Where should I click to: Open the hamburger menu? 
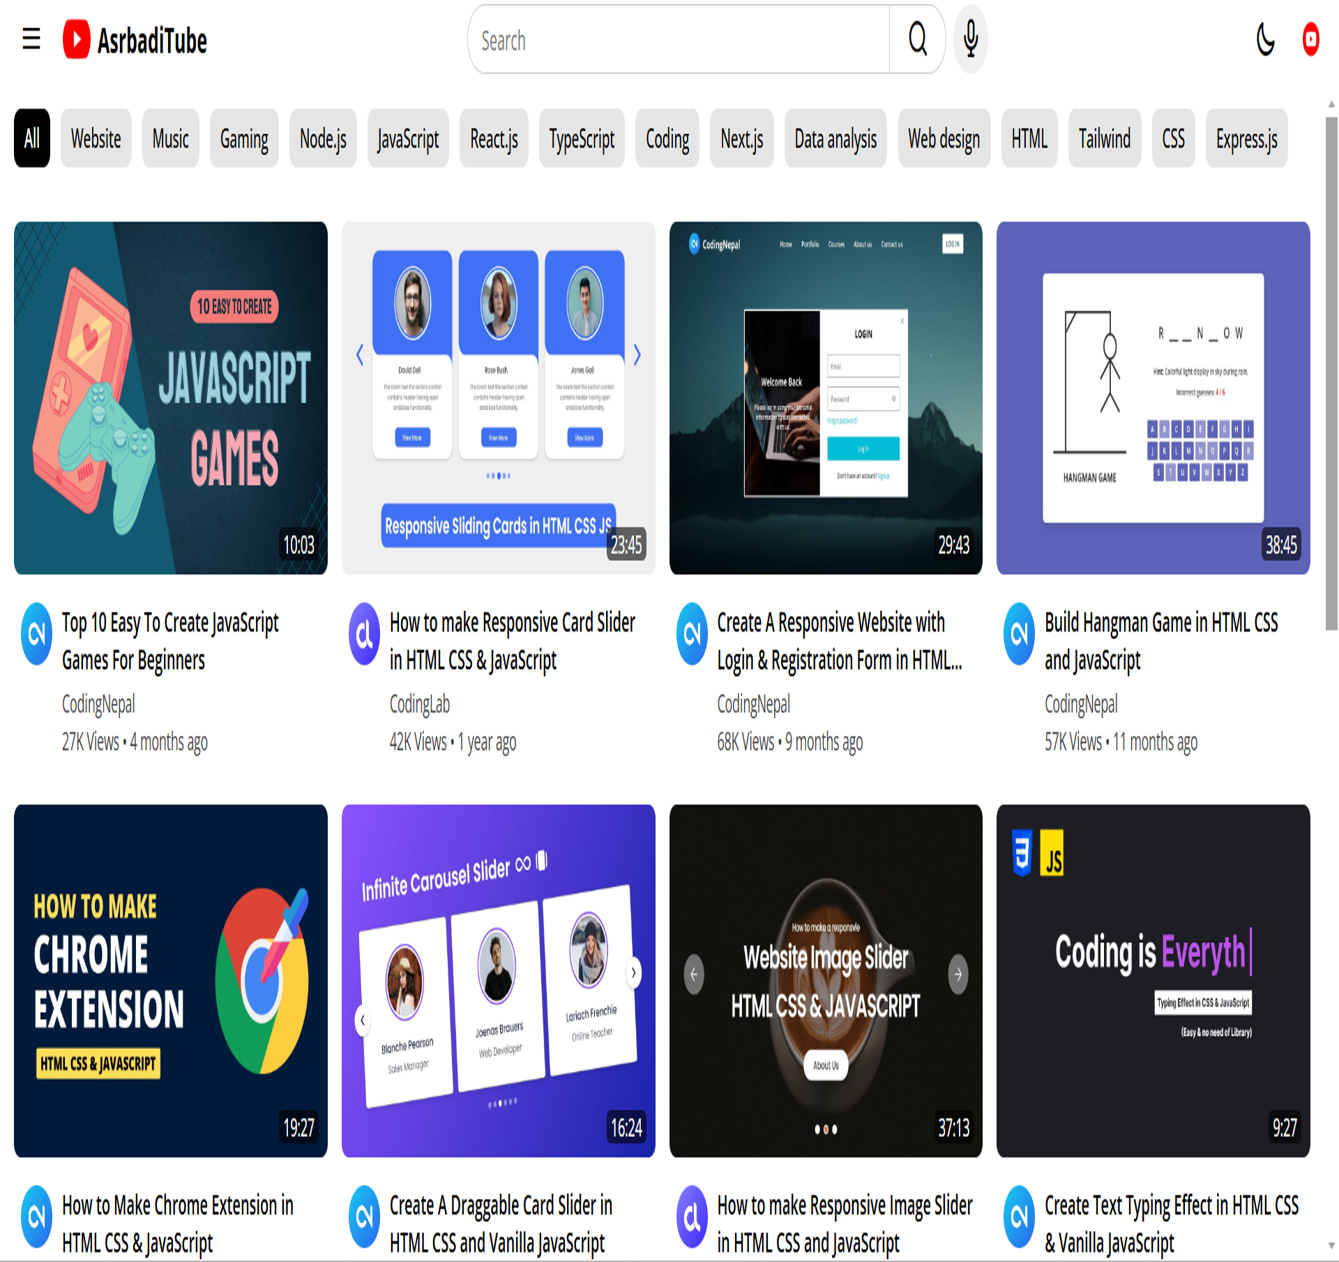[31, 39]
